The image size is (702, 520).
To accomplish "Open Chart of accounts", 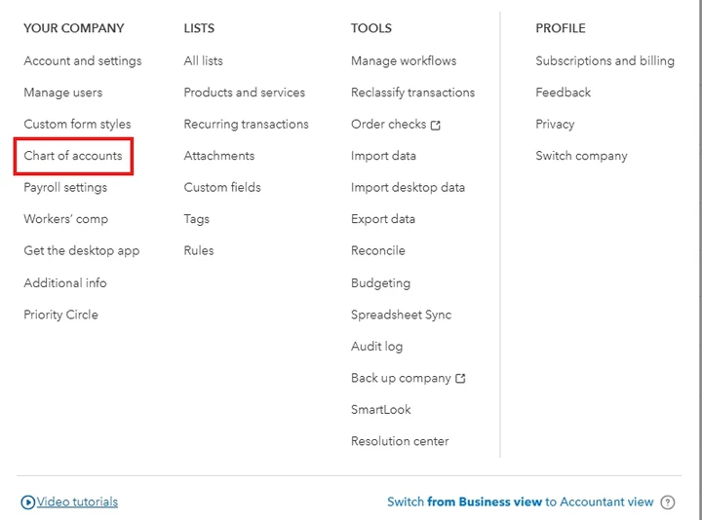I will point(73,156).
